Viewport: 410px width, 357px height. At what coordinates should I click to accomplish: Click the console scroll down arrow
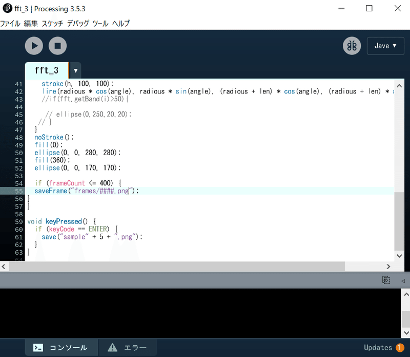pyautogui.click(x=406, y=333)
